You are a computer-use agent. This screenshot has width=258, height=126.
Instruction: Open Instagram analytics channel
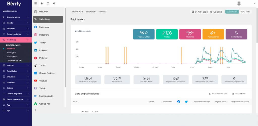[48, 35]
